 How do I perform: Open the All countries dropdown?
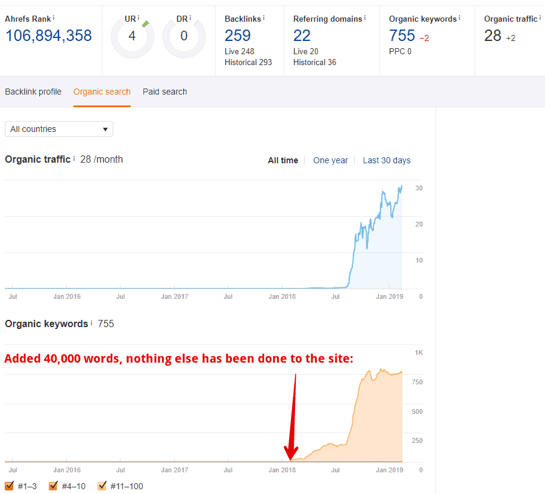58,129
